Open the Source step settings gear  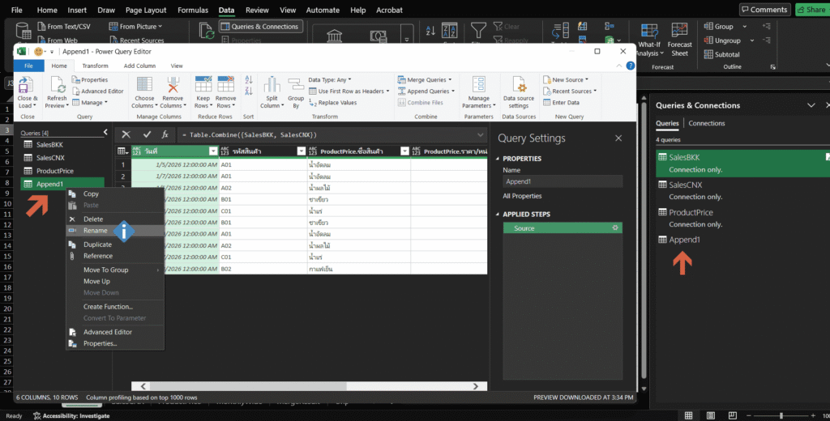[x=615, y=228]
